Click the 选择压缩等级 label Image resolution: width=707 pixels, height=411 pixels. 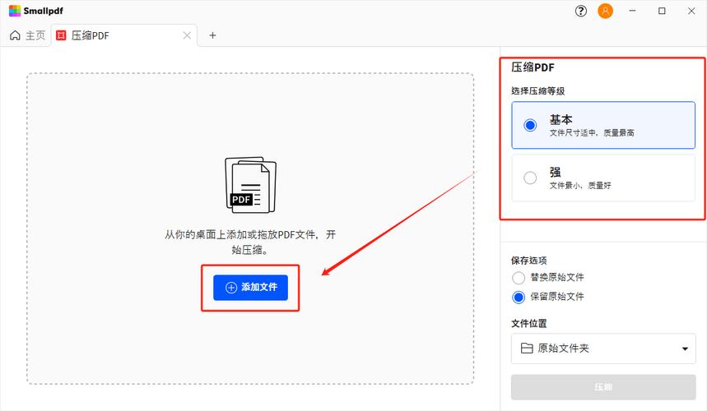tap(538, 91)
